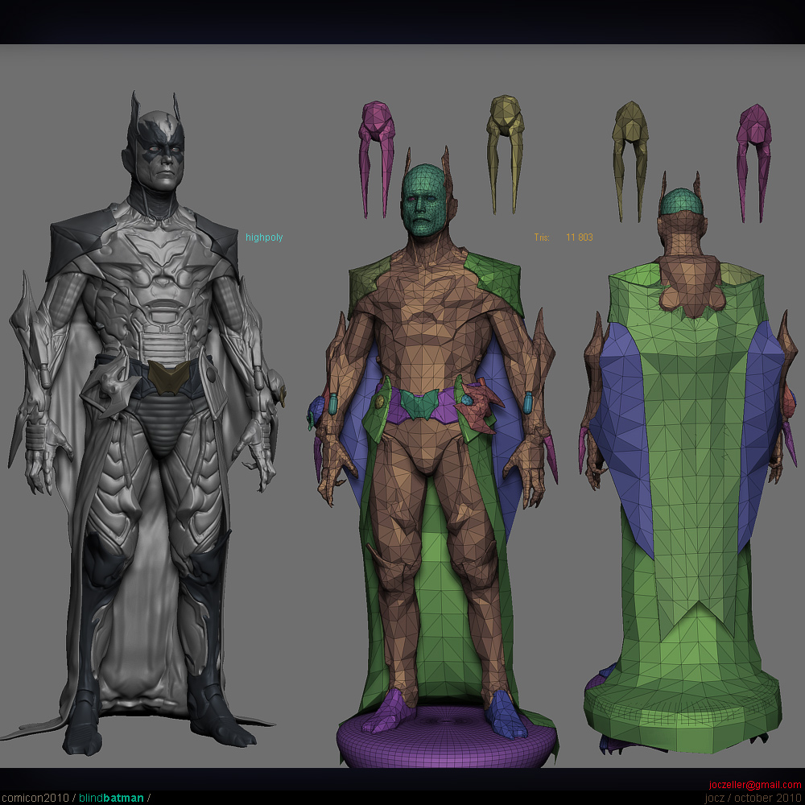Click the rightmost magenta cowl ear mesh
This screenshot has height=805, width=805.
(x=754, y=163)
